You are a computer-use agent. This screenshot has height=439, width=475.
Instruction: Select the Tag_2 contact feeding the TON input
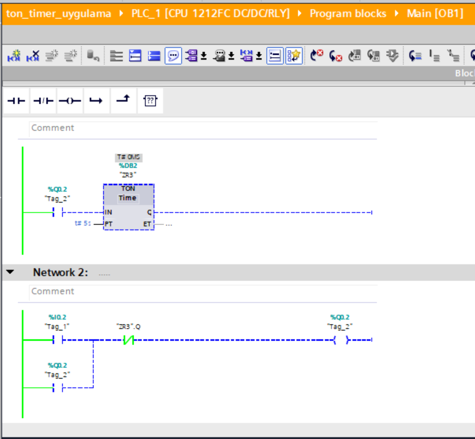(58, 212)
